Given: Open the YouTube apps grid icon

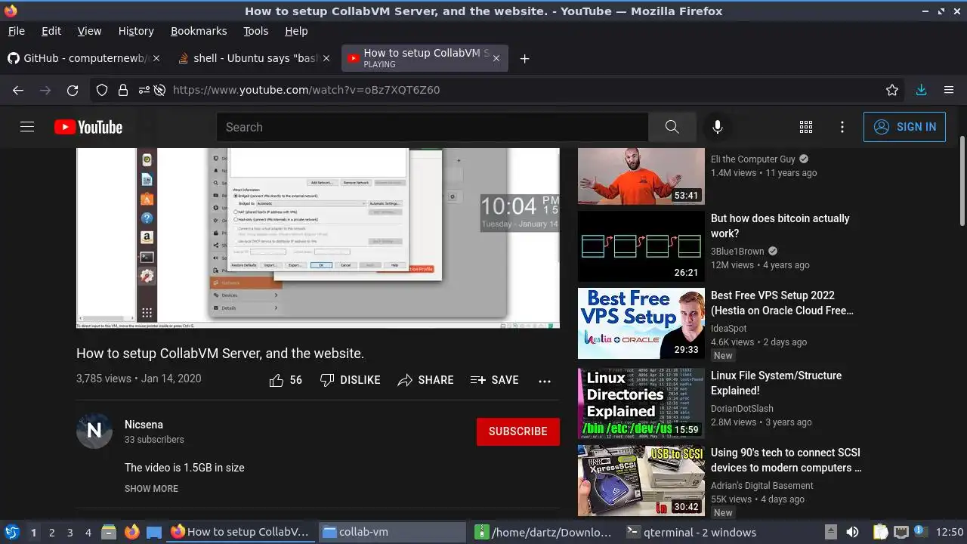Looking at the screenshot, I should [x=806, y=127].
